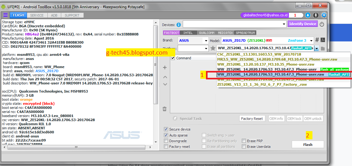Toggle the Command column checkbox
The width and height of the screenshot is (352, 166).
[x=173, y=58]
